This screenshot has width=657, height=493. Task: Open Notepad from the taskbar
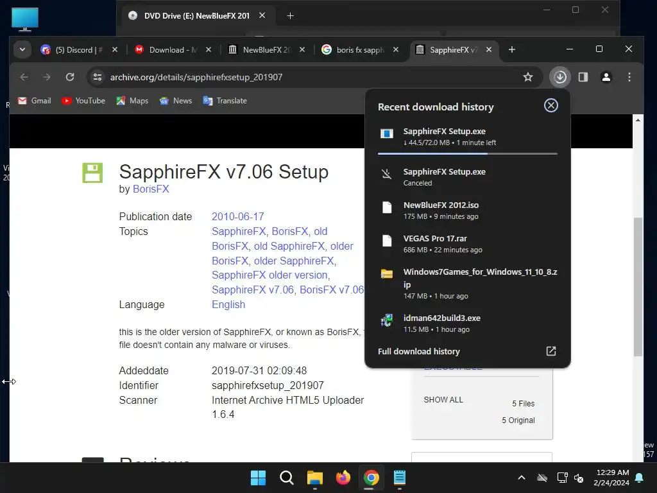(x=400, y=478)
